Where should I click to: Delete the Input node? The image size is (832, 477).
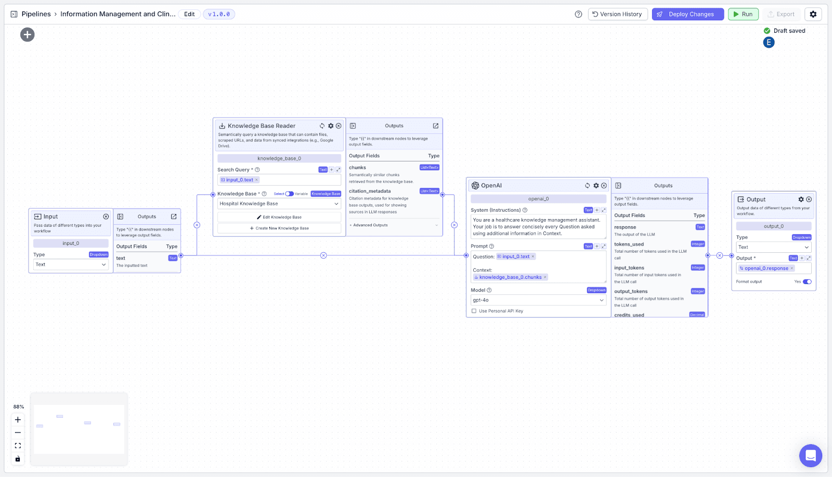[106, 216]
